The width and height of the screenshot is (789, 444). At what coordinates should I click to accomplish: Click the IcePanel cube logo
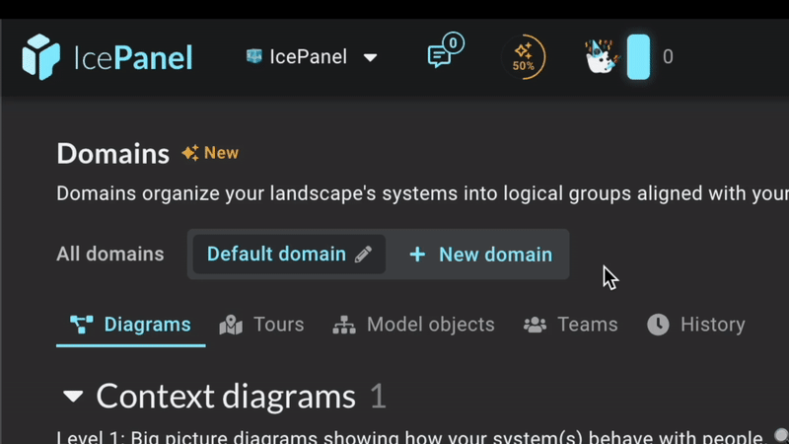(41, 57)
